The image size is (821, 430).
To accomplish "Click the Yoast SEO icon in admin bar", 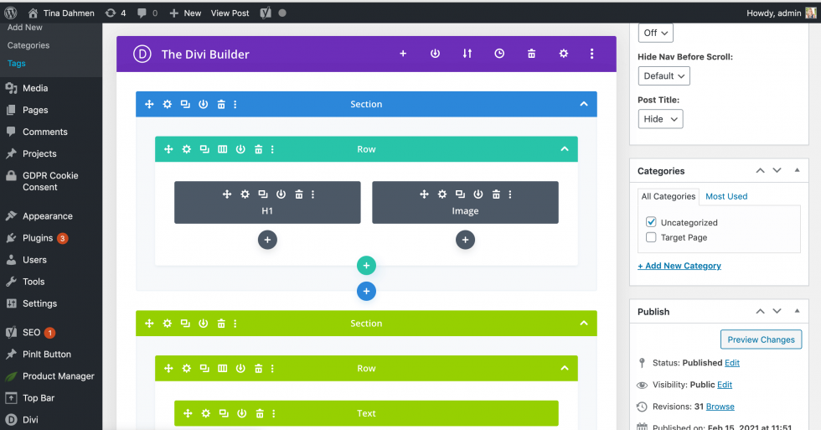I will point(266,13).
